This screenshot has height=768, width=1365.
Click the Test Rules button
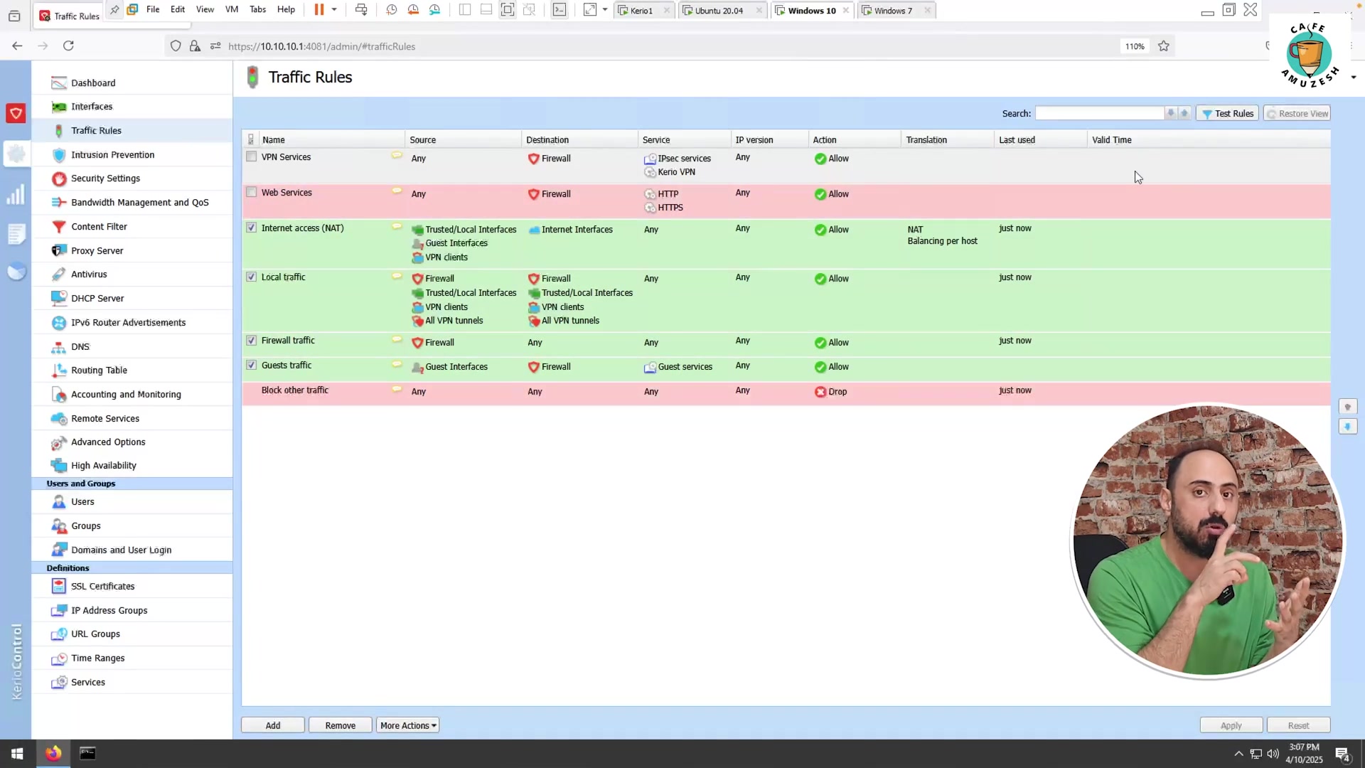point(1228,114)
